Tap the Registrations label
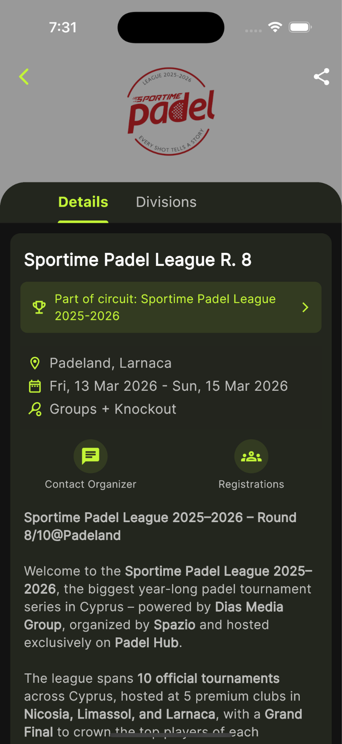The image size is (342, 744). [251, 484]
